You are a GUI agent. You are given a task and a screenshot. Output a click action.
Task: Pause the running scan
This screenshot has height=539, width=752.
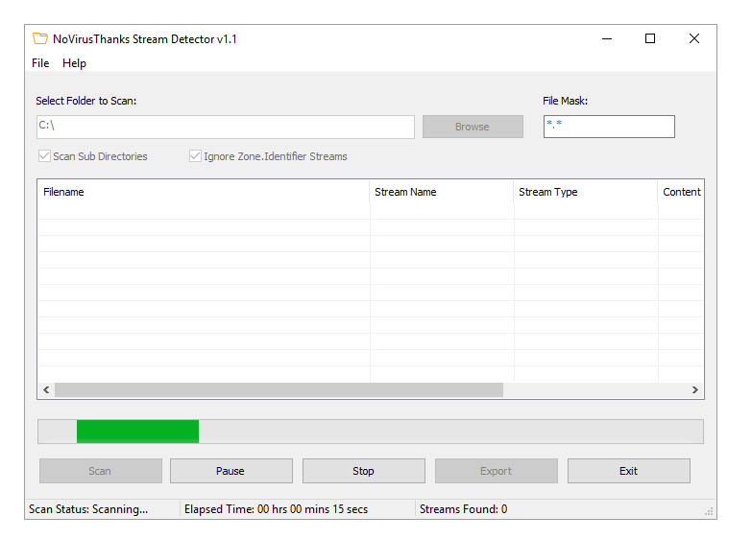tap(231, 471)
